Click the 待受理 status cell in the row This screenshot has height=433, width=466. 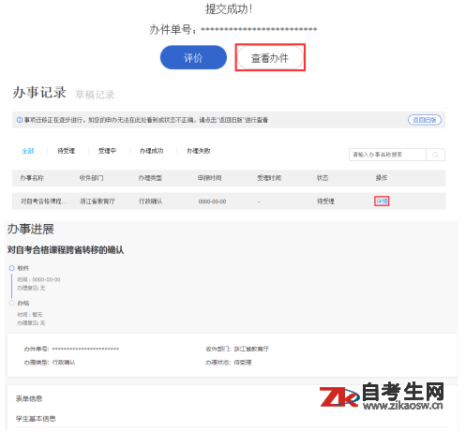325,202
